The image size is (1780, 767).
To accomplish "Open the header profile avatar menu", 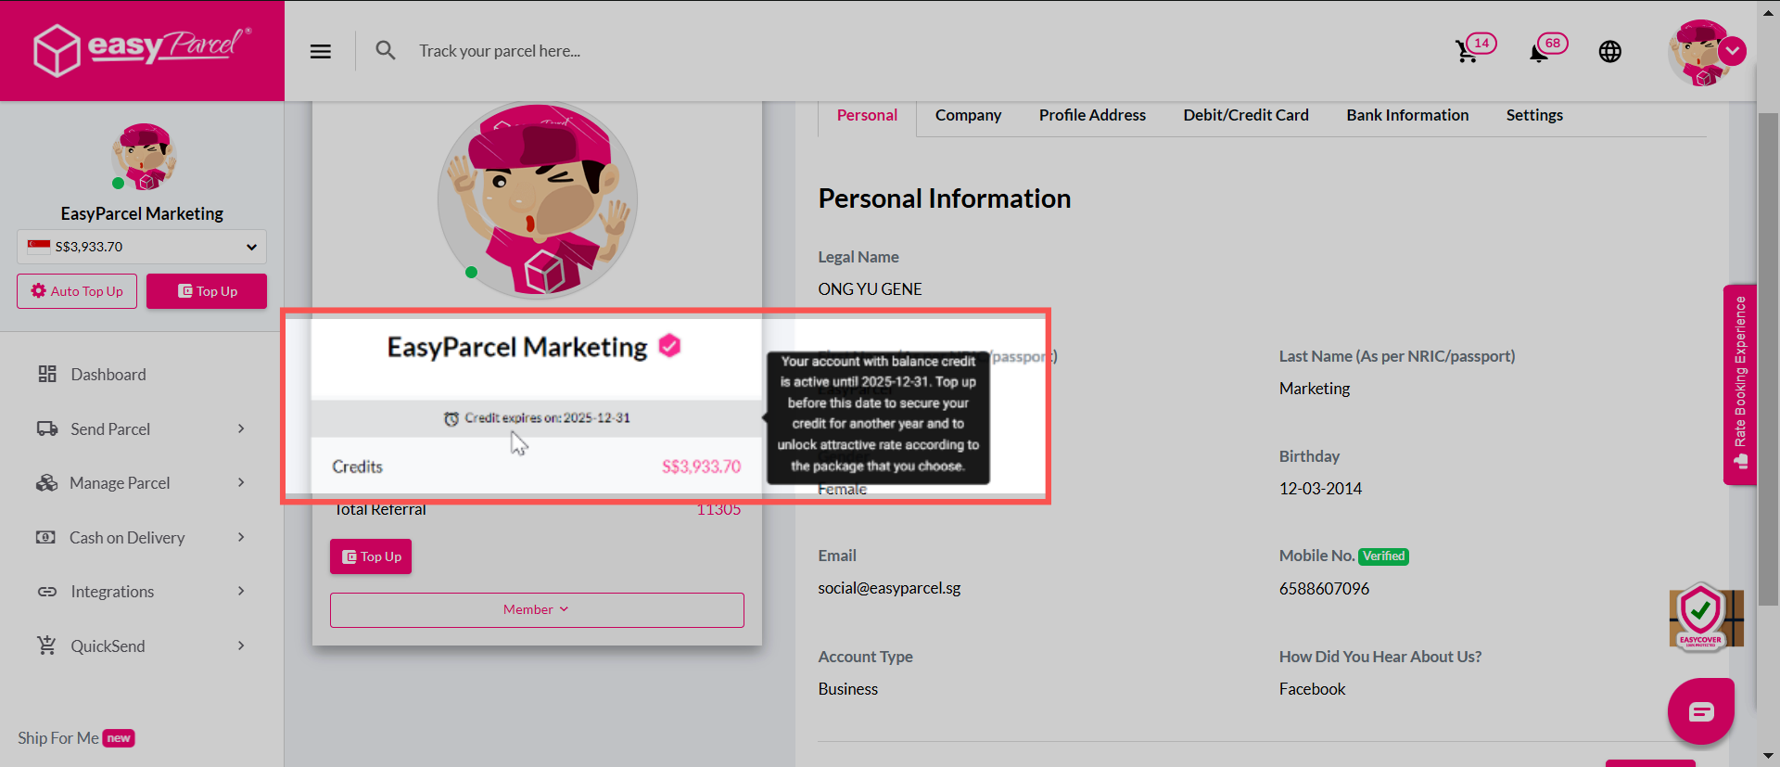I will [1706, 52].
